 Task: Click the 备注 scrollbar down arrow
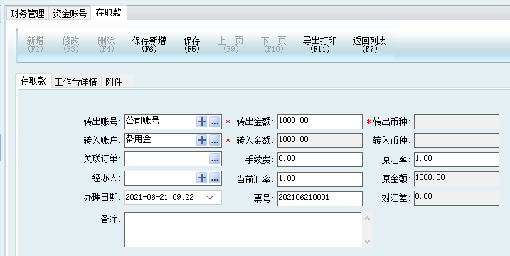[368, 242]
